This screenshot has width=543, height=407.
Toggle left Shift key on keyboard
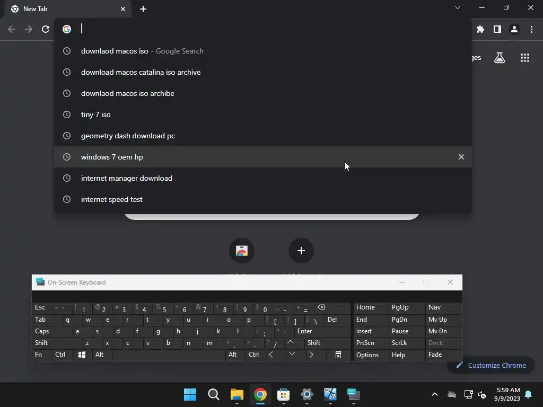point(57,343)
